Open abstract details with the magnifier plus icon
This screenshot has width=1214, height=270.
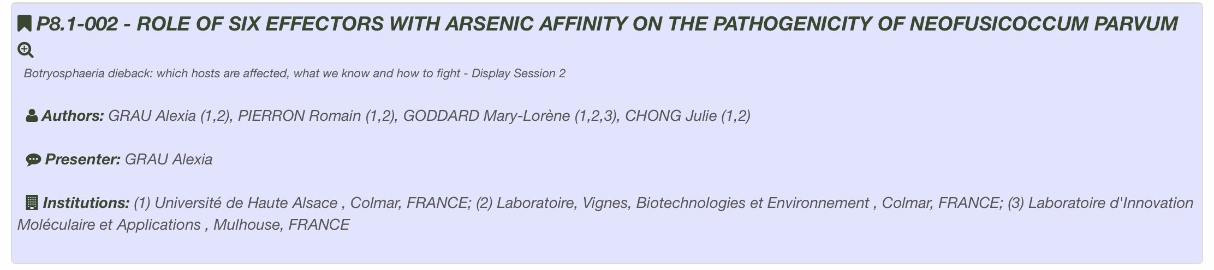(x=26, y=50)
